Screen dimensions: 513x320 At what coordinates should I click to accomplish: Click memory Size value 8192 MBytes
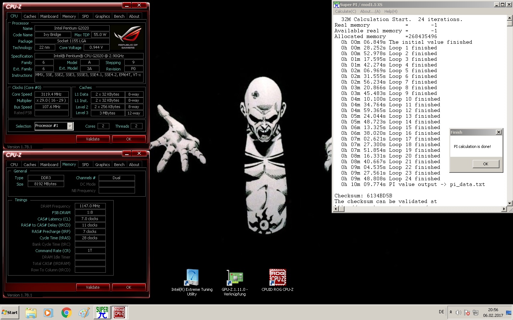pyautogui.click(x=46, y=184)
